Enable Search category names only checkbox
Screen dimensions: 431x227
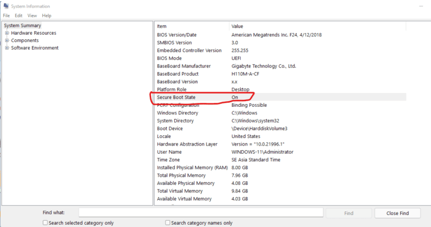tap(167, 222)
